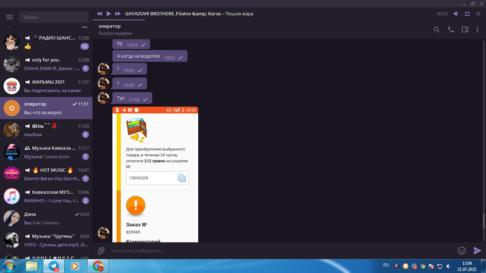Viewport: 486px width, 273px height.
Task: Open Action Center flag tray icon
Action: point(431,266)
